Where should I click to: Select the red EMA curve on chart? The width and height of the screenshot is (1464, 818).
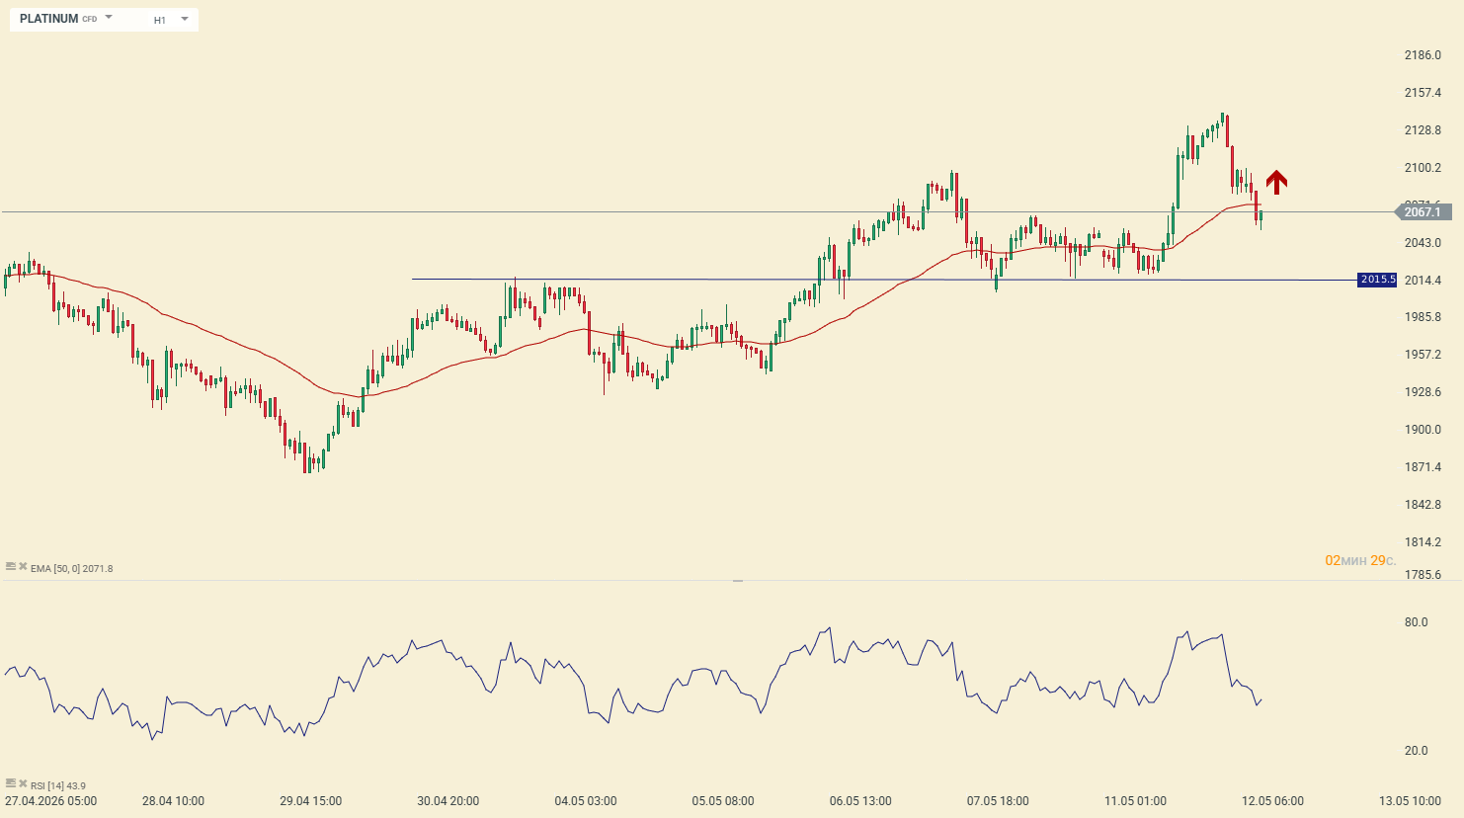tap(247, 348)
